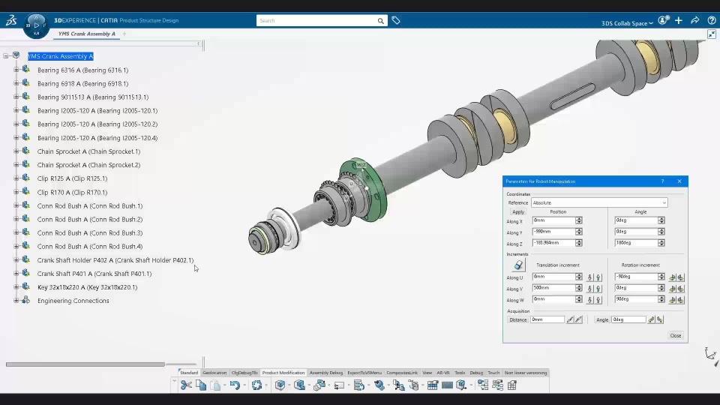The image size is (720, 405).
Task: Click the Cut scissors icon in toolbar
Action: (x=186, y=385)
